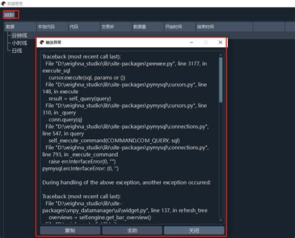Click the 开始时间 column header
Viewport: 295px width, 238px height.
[x=180, y=27]
